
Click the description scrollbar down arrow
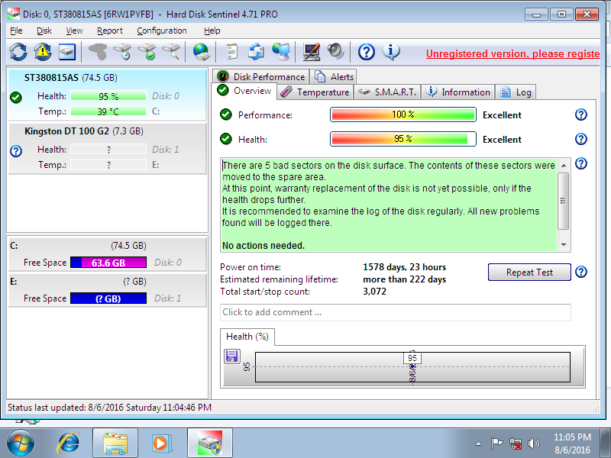pyautogui.click(x=564, y=244)
